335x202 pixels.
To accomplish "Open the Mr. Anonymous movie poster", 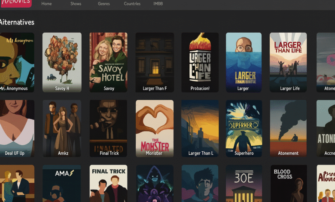I will pos(16,60).
